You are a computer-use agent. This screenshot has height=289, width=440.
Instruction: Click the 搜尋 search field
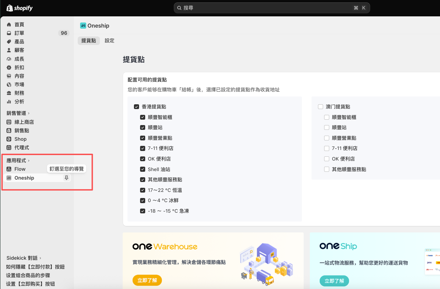coord(272,8)
